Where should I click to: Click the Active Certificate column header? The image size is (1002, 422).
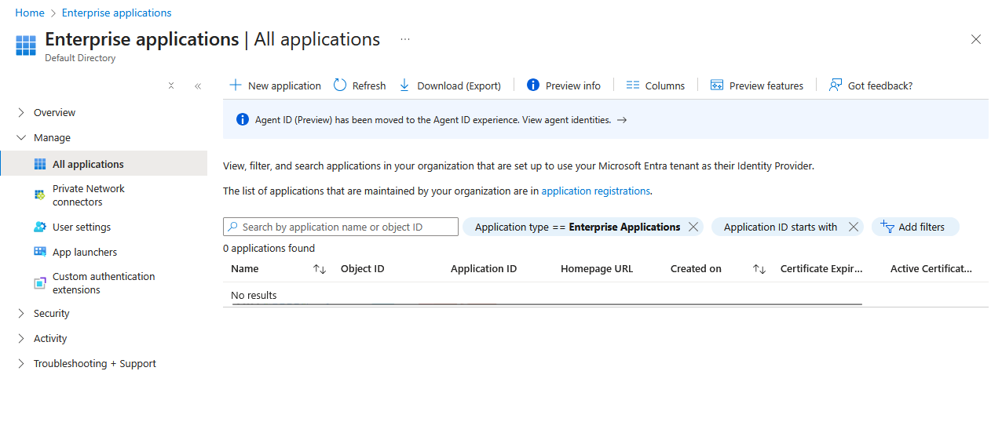tap(931, 269)
